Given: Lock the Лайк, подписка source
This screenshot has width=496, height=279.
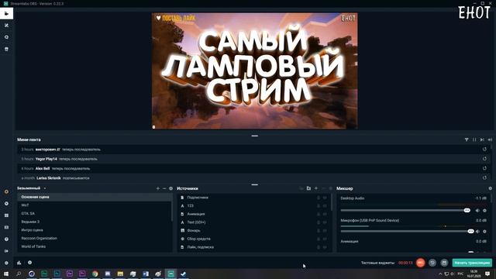Looking at the screenshot, I should pos(319,247).
